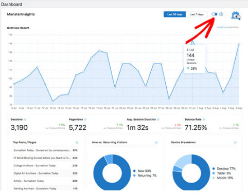Click the 28 Jul low data point
This screenshot has width=248, height=194.
169,99
